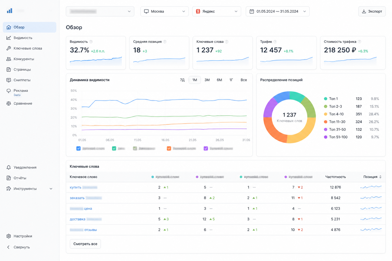Expand the Инструменты sidebar section
This screenshot has height=261, width=392.
tap(30, 189)
